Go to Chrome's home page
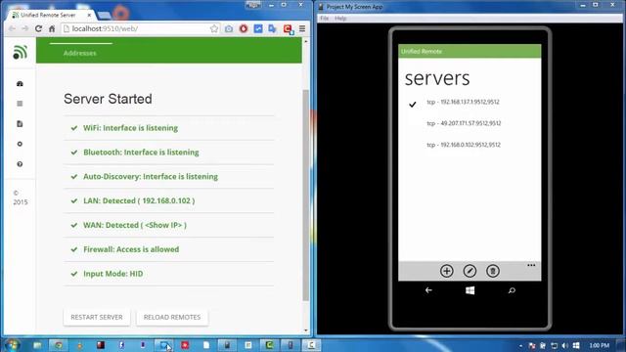626x352 pixels. click(x=52, y=28)
